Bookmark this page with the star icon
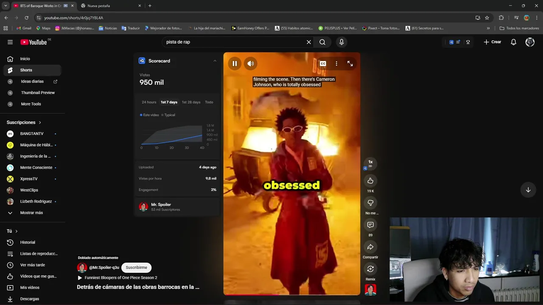This screenshot has width=543, height=305. [x=487, y=18]
